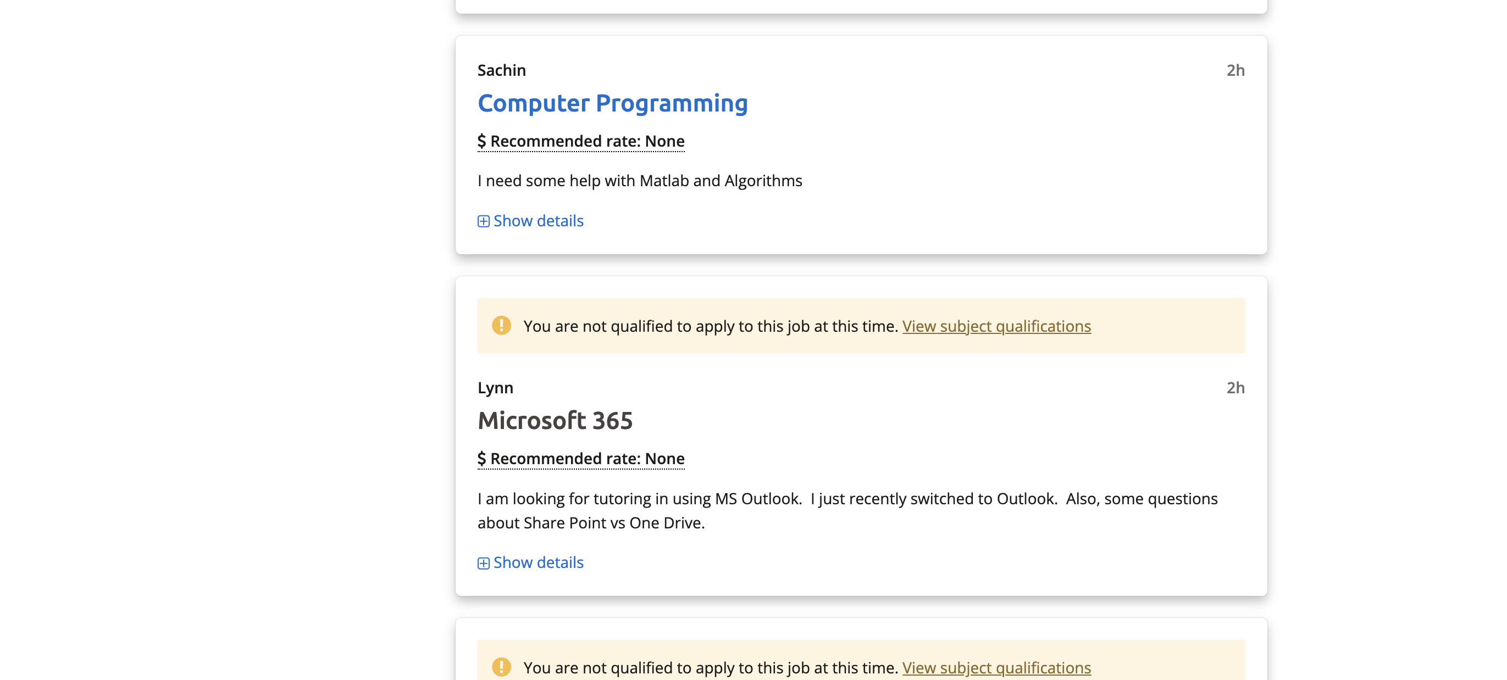Click the 2h timestamp on Sachin's job
The width and height of the screenshot is (1507, 680).
(x=1235, y=71)
